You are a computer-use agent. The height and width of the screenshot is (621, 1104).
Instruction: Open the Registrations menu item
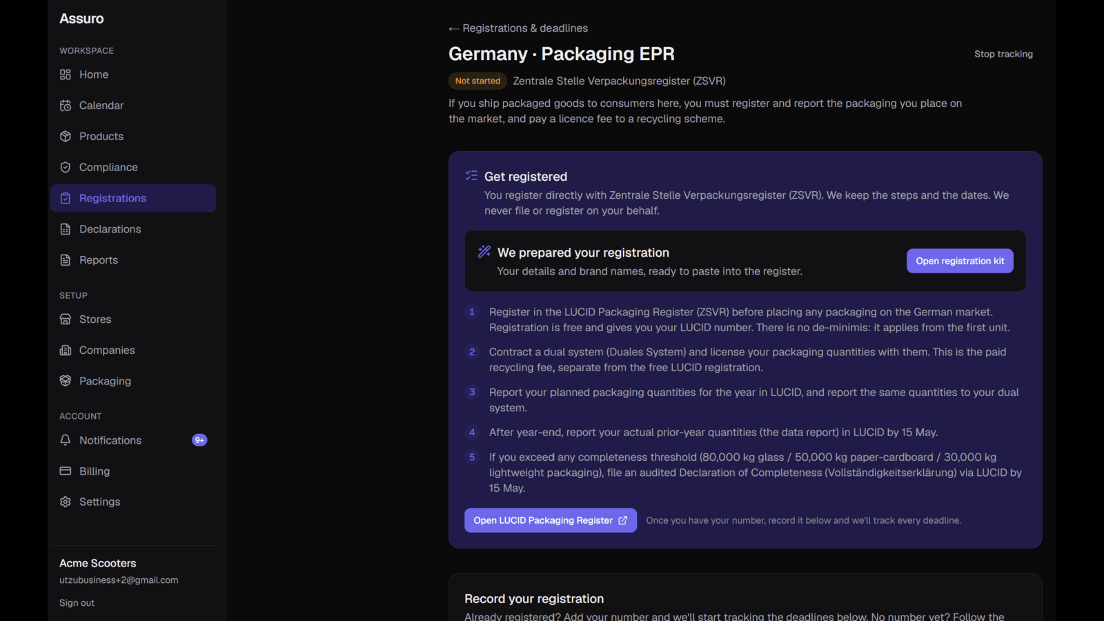(x=133, y=198)
